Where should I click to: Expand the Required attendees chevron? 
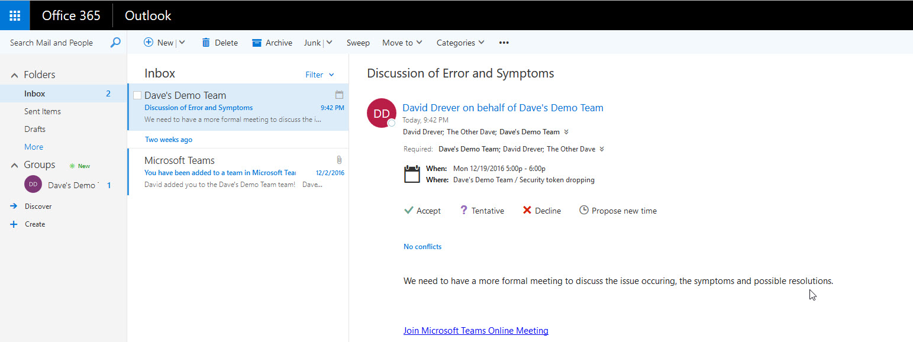(x=602, y=149)
